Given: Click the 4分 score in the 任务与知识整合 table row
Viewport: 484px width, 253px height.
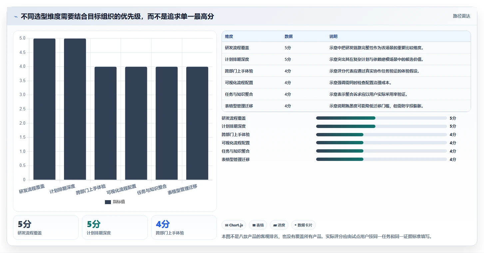Looking at the screenshot, I should point(288,94).
